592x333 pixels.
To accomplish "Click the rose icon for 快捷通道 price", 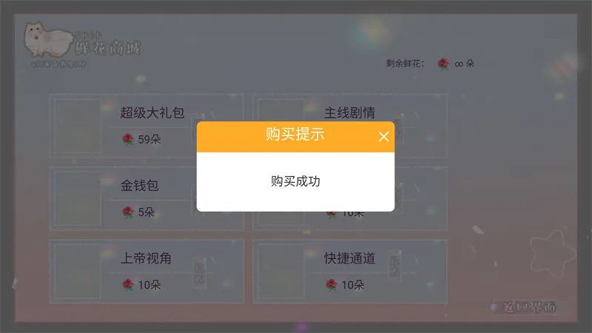I will click(x=332, y=285).
